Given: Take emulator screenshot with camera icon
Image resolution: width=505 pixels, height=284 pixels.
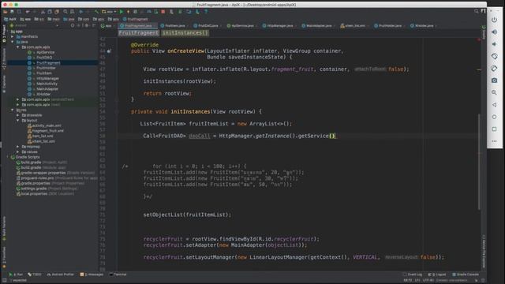Looking at the screenshot, I should [x=494, y=80].
